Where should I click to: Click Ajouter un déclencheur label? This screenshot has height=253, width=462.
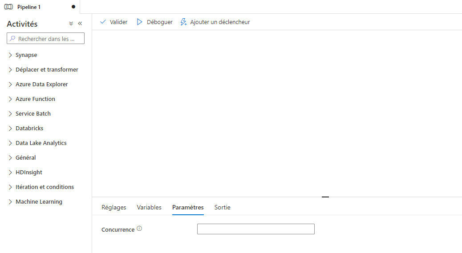tap(220, 22)
